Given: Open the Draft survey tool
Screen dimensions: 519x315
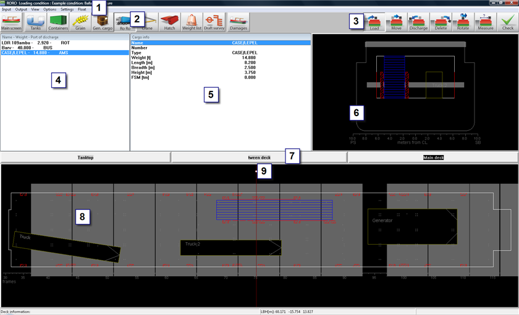Looking at the screenshot, I should 214,22.
